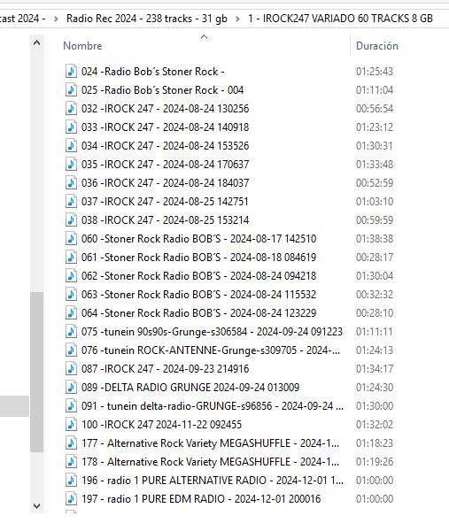Viewport: 449px width, 531px height.
Task: Click audio icon of 063 -Stoner Rock Radio BOB´S
Action: (x=71, y=295)
